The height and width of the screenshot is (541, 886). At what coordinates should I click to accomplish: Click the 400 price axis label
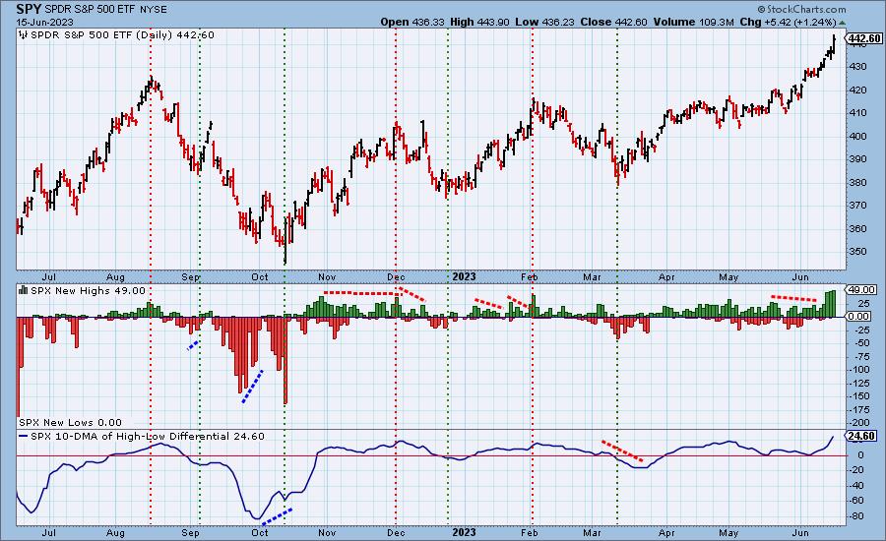pyautogui.click(x=857, y=136)
